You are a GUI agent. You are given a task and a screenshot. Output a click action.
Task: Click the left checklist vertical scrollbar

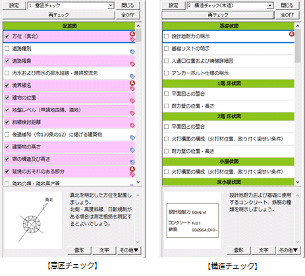click(138, 104)
